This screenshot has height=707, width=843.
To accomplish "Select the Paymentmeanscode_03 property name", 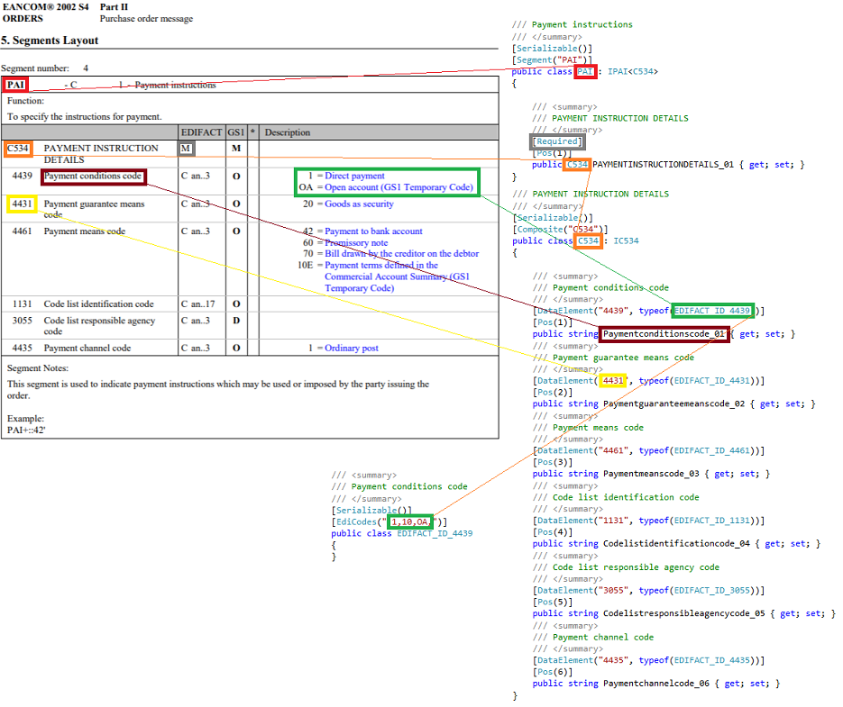I will pyautogui.click(x=651, y=474).
